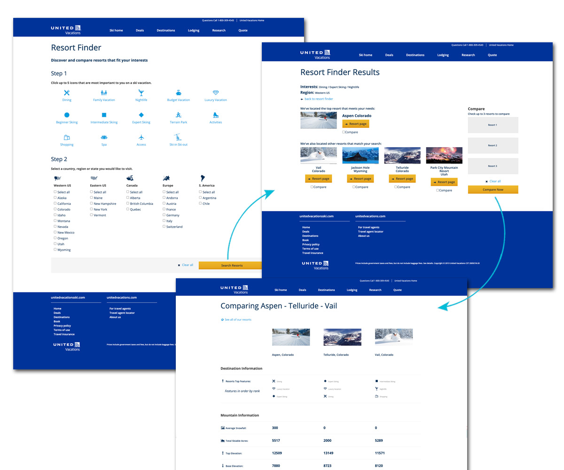
Task: Select the Ski-in Ski-out lift icon
Action: pos(179,137)
